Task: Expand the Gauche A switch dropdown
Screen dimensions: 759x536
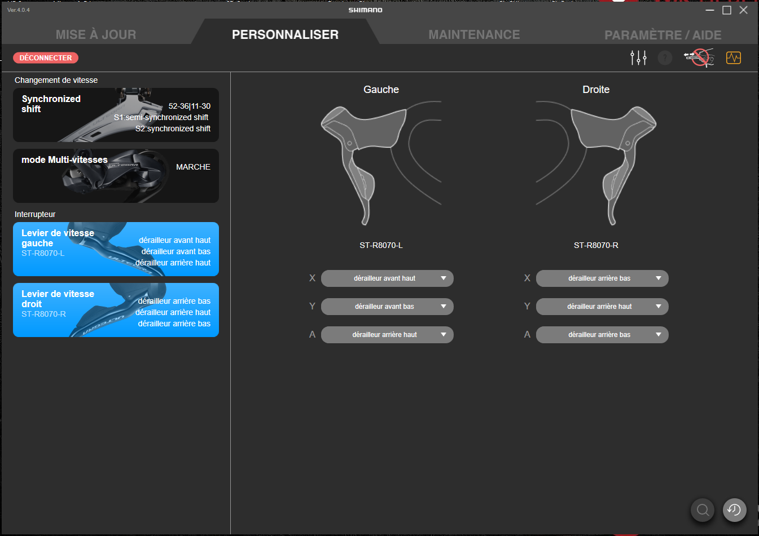Action: click(x=387, y=335)
